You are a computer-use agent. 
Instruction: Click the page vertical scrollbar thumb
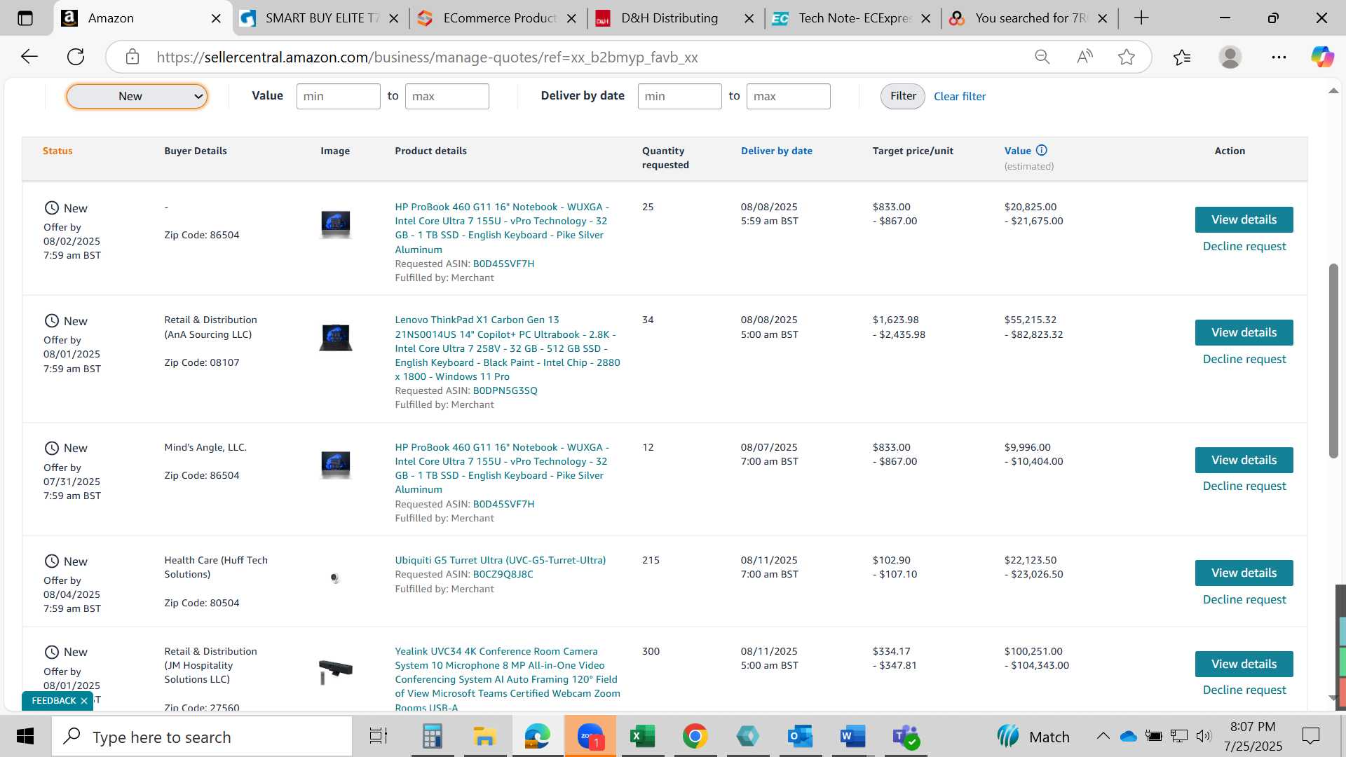point(1333,361)
